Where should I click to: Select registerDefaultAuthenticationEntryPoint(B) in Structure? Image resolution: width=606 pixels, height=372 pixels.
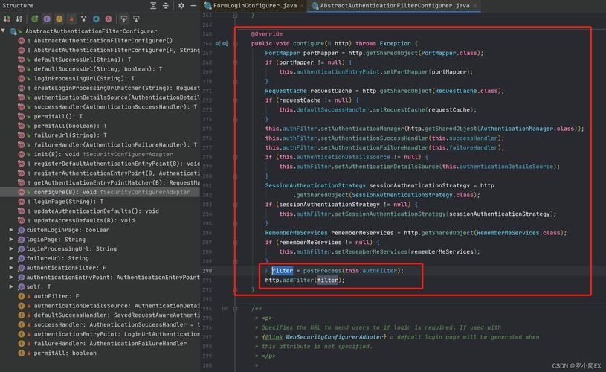[117, 164]
